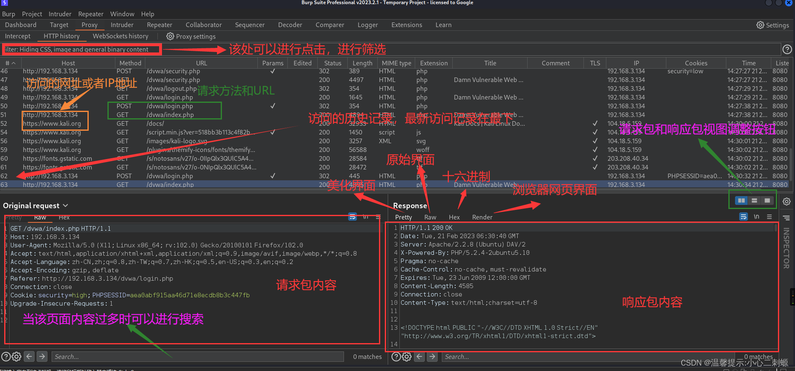Open the response search settings gear

pos(407,357)
